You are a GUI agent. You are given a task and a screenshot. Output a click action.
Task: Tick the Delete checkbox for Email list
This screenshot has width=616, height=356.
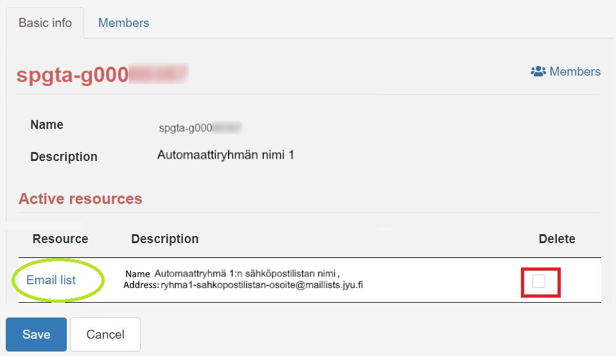coord(539,281)
